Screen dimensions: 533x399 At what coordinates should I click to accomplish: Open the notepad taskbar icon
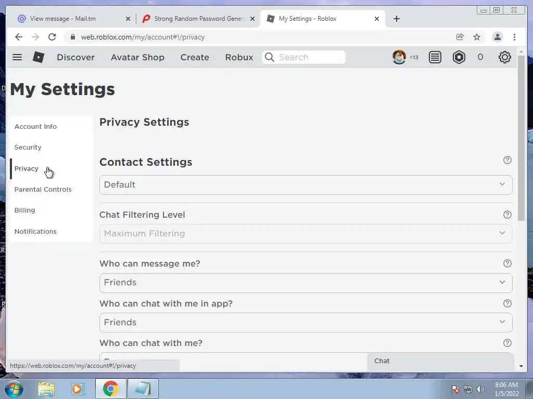(143, 389)
